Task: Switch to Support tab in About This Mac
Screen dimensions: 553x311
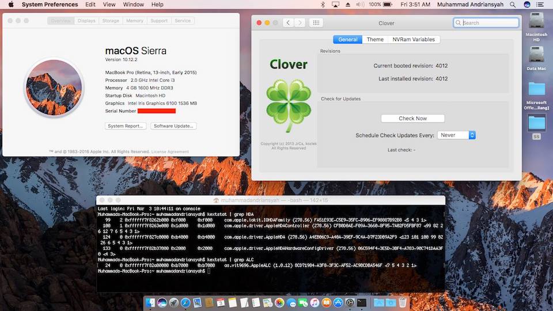Action: (159, 21)
